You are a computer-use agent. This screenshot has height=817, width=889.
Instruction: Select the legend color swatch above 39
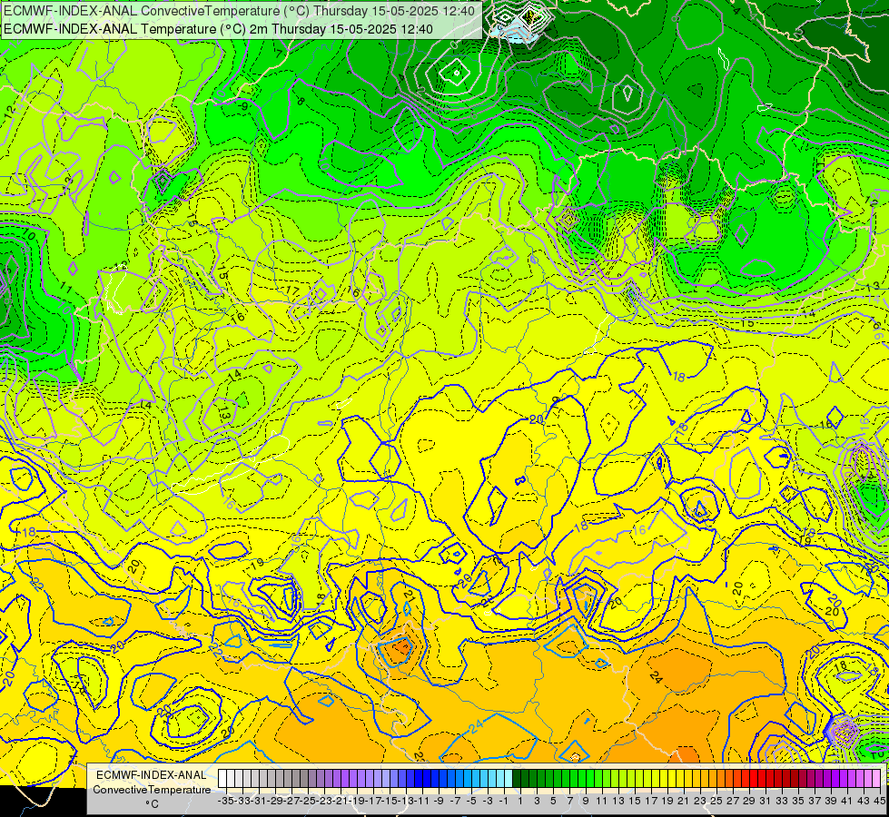(x=828, y=778)
